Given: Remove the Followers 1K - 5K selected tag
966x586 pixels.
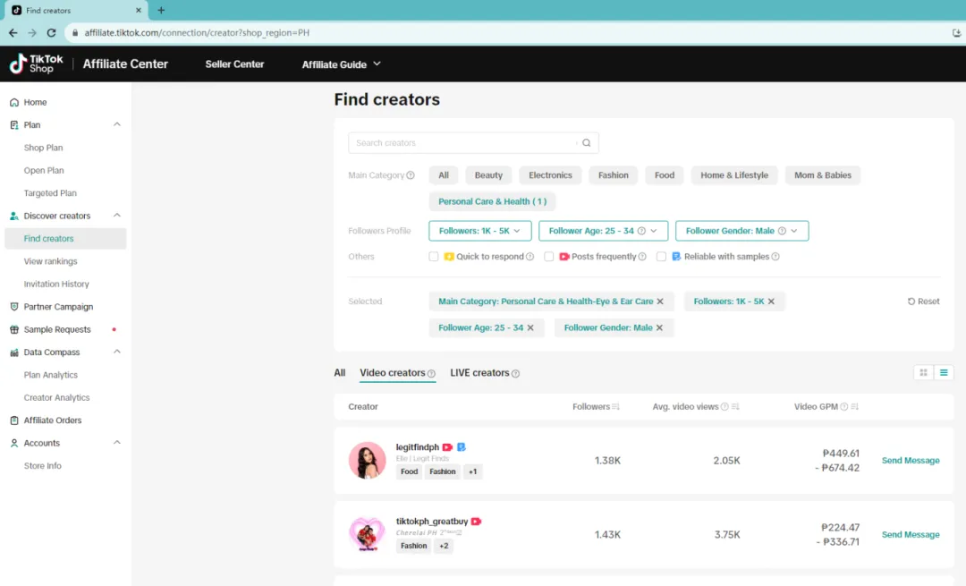Looking at the screenshot, I should point(771,301).
